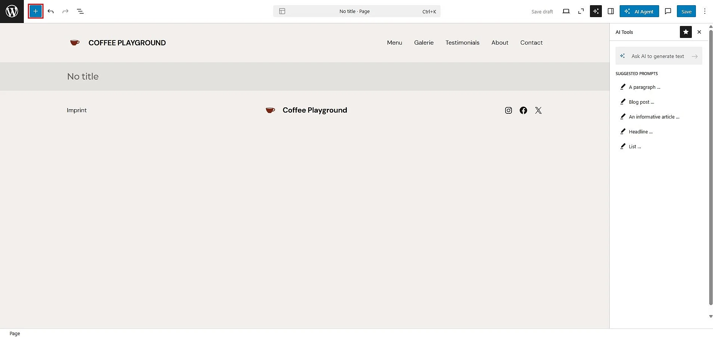
Task: Click the Imprint footer link
Action: coord(77,110)
